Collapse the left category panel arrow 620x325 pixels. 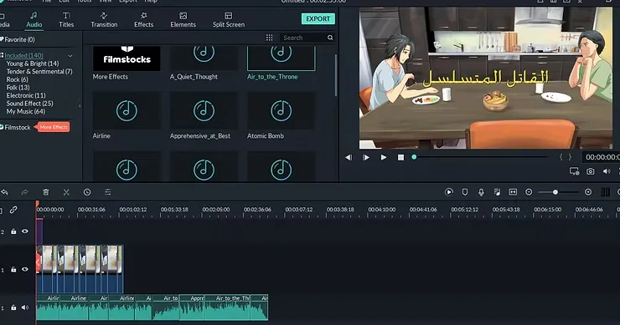click(x=80, y=106)
